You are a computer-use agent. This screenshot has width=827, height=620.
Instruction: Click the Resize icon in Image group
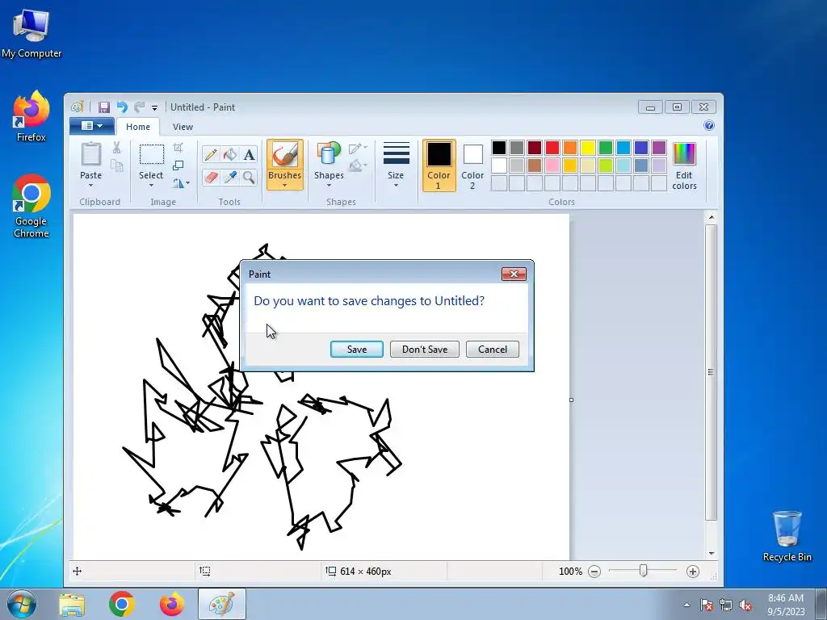178,165
